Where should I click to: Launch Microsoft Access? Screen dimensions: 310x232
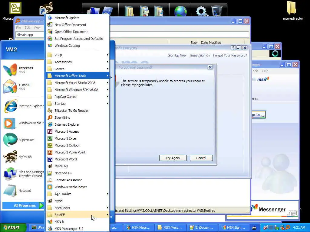pyautogui.click(x=77, y=131)
